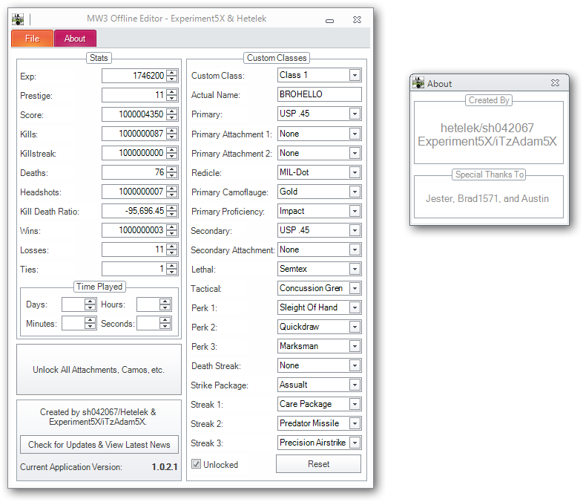
Task: Click the MW3 Offline Editor app icon
Action: (x=18, y=19)
